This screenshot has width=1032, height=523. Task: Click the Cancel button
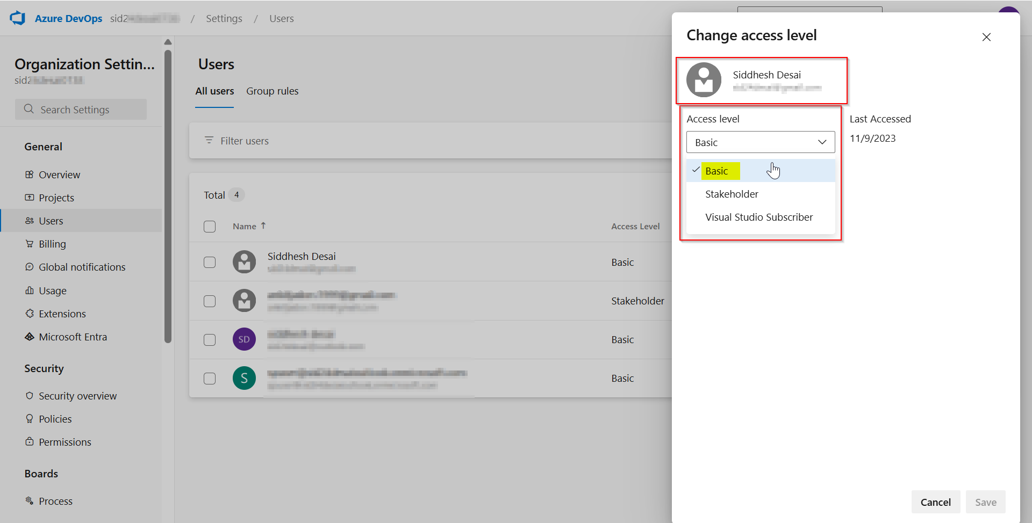[x=935, y=502]
